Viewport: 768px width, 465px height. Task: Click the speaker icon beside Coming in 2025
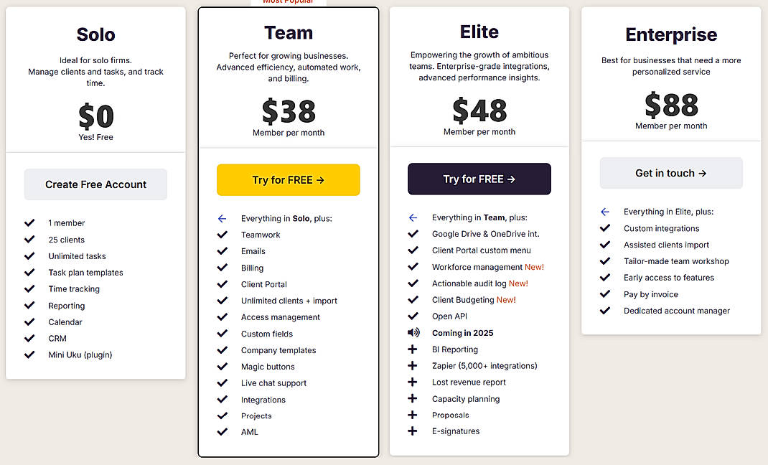(413, 332)
